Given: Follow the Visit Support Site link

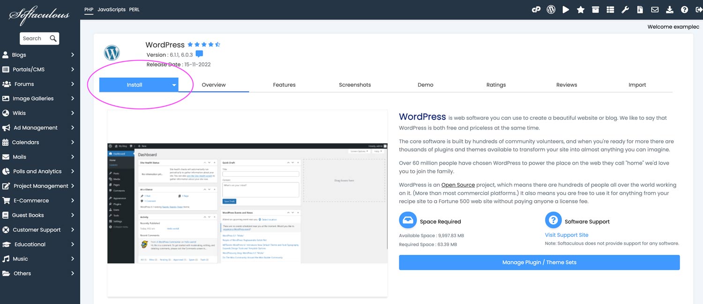Looking at the screenshot, I should coord(566,235).
